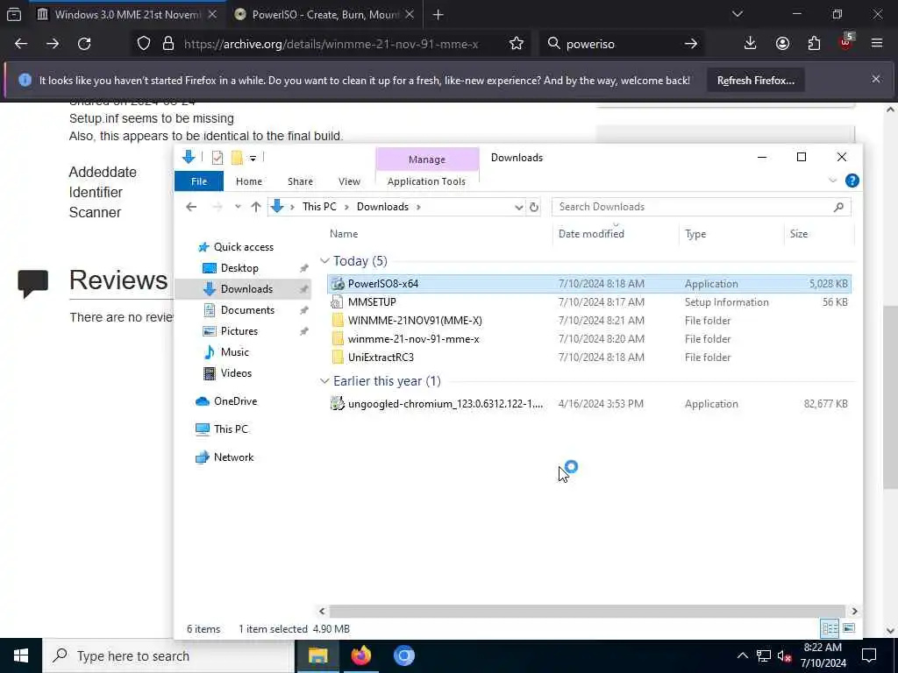This screenshot has height=673, width=898.
Task: Switch to PowerISO Firefox tab
Action: click(x=324, y=15)
